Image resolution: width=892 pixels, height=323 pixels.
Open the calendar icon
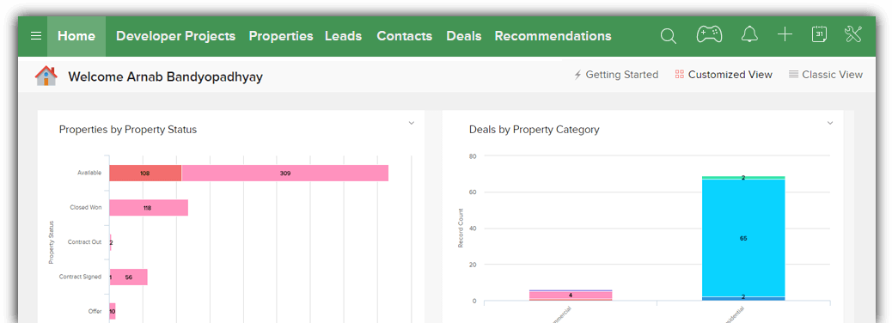pyautogui.click(x=819, y=34)
